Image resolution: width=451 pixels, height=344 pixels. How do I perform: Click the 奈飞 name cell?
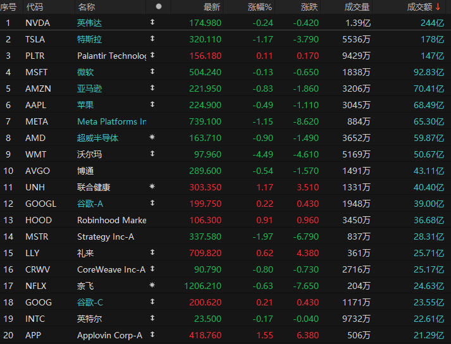[x=85, y=286]
